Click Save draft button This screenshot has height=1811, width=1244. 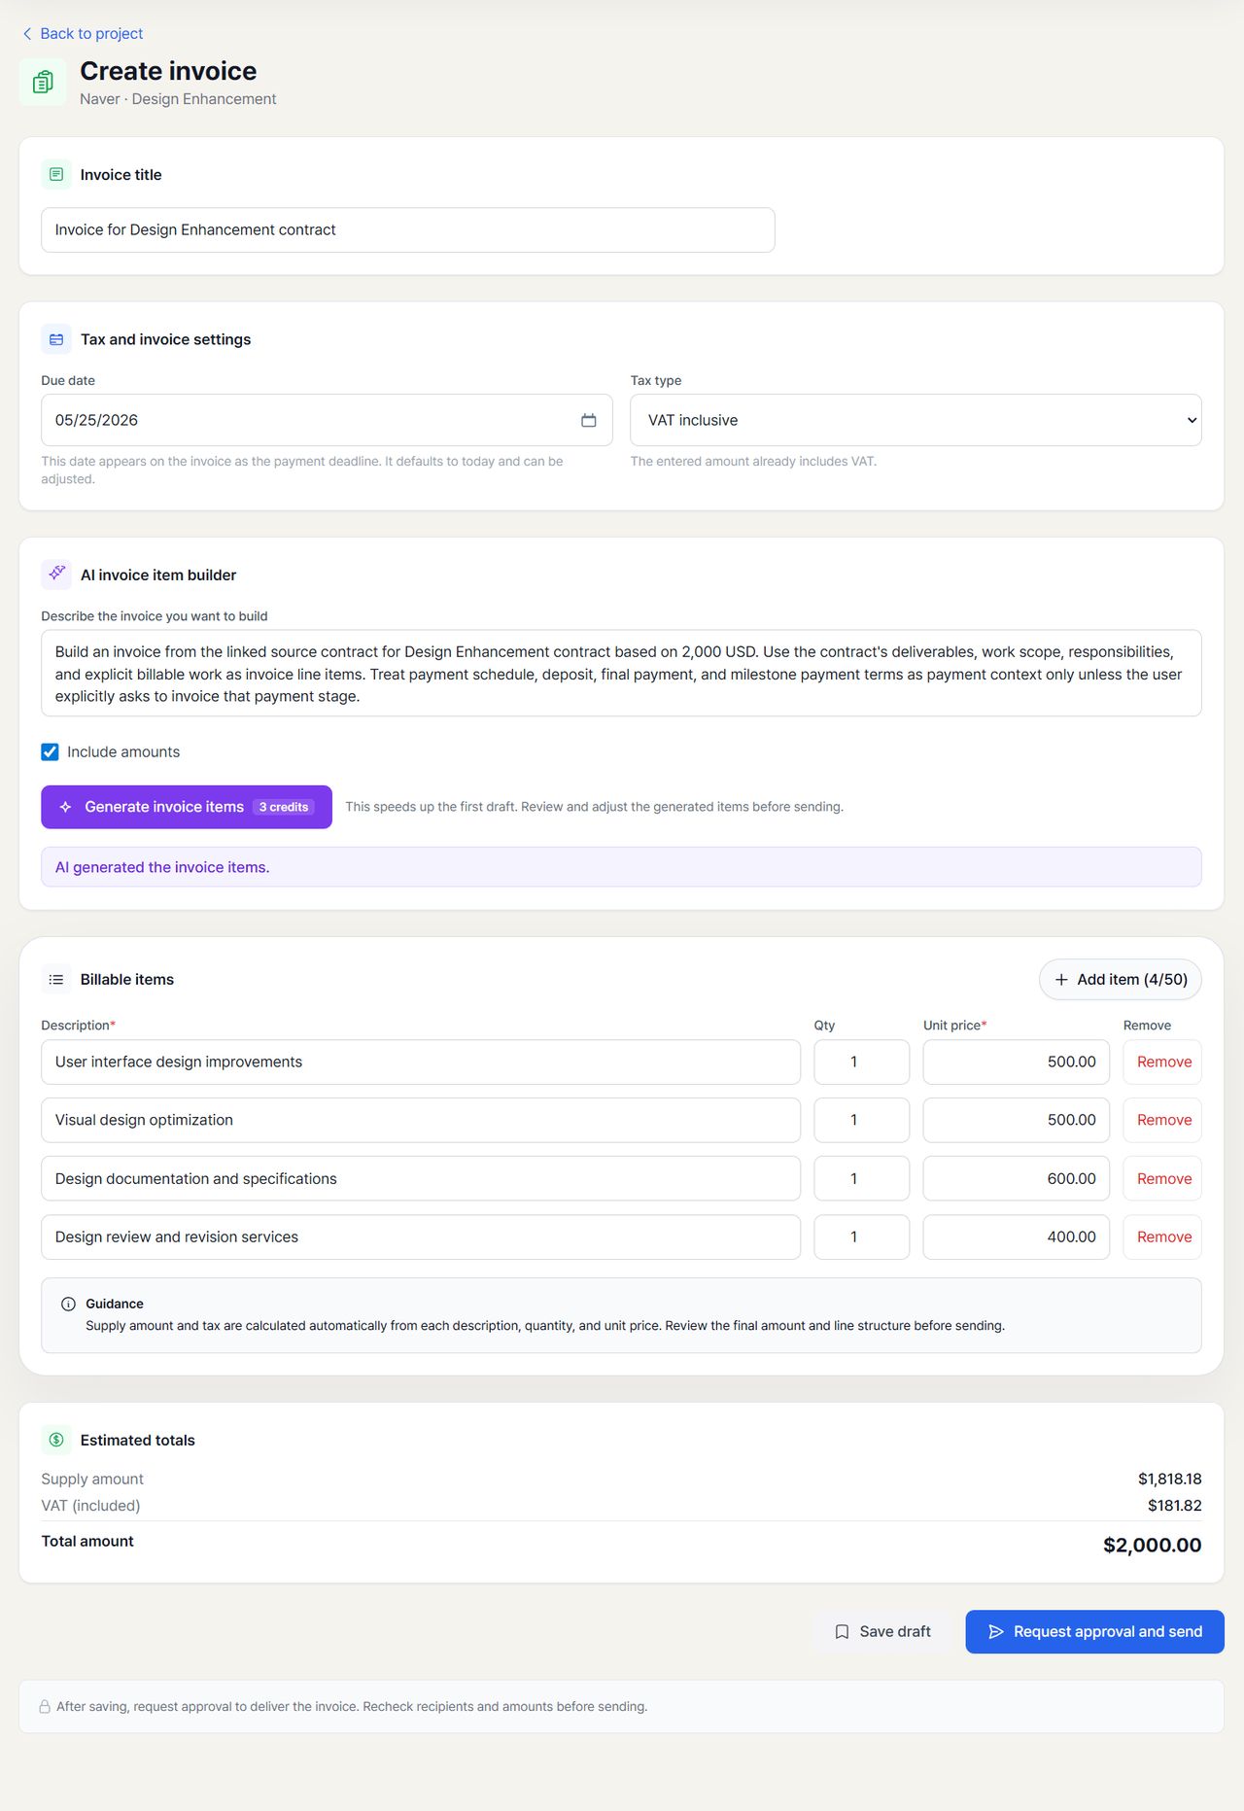point(882,1631)
